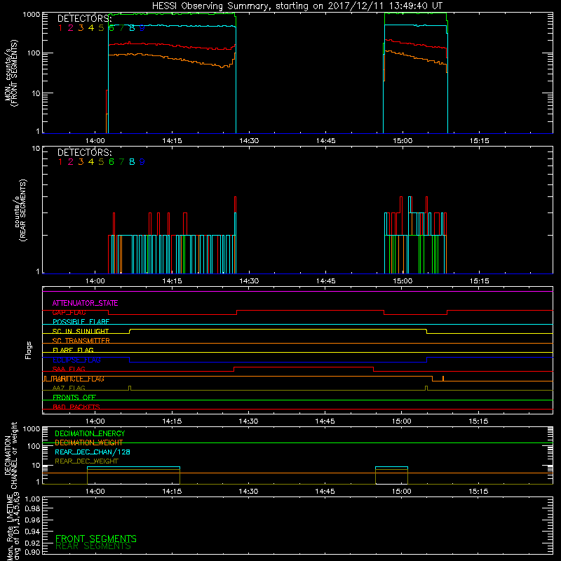Select DETECTORS: heading in rear segments plot
The width and height of the screenshot is (561, 561).
coord(85,152)
